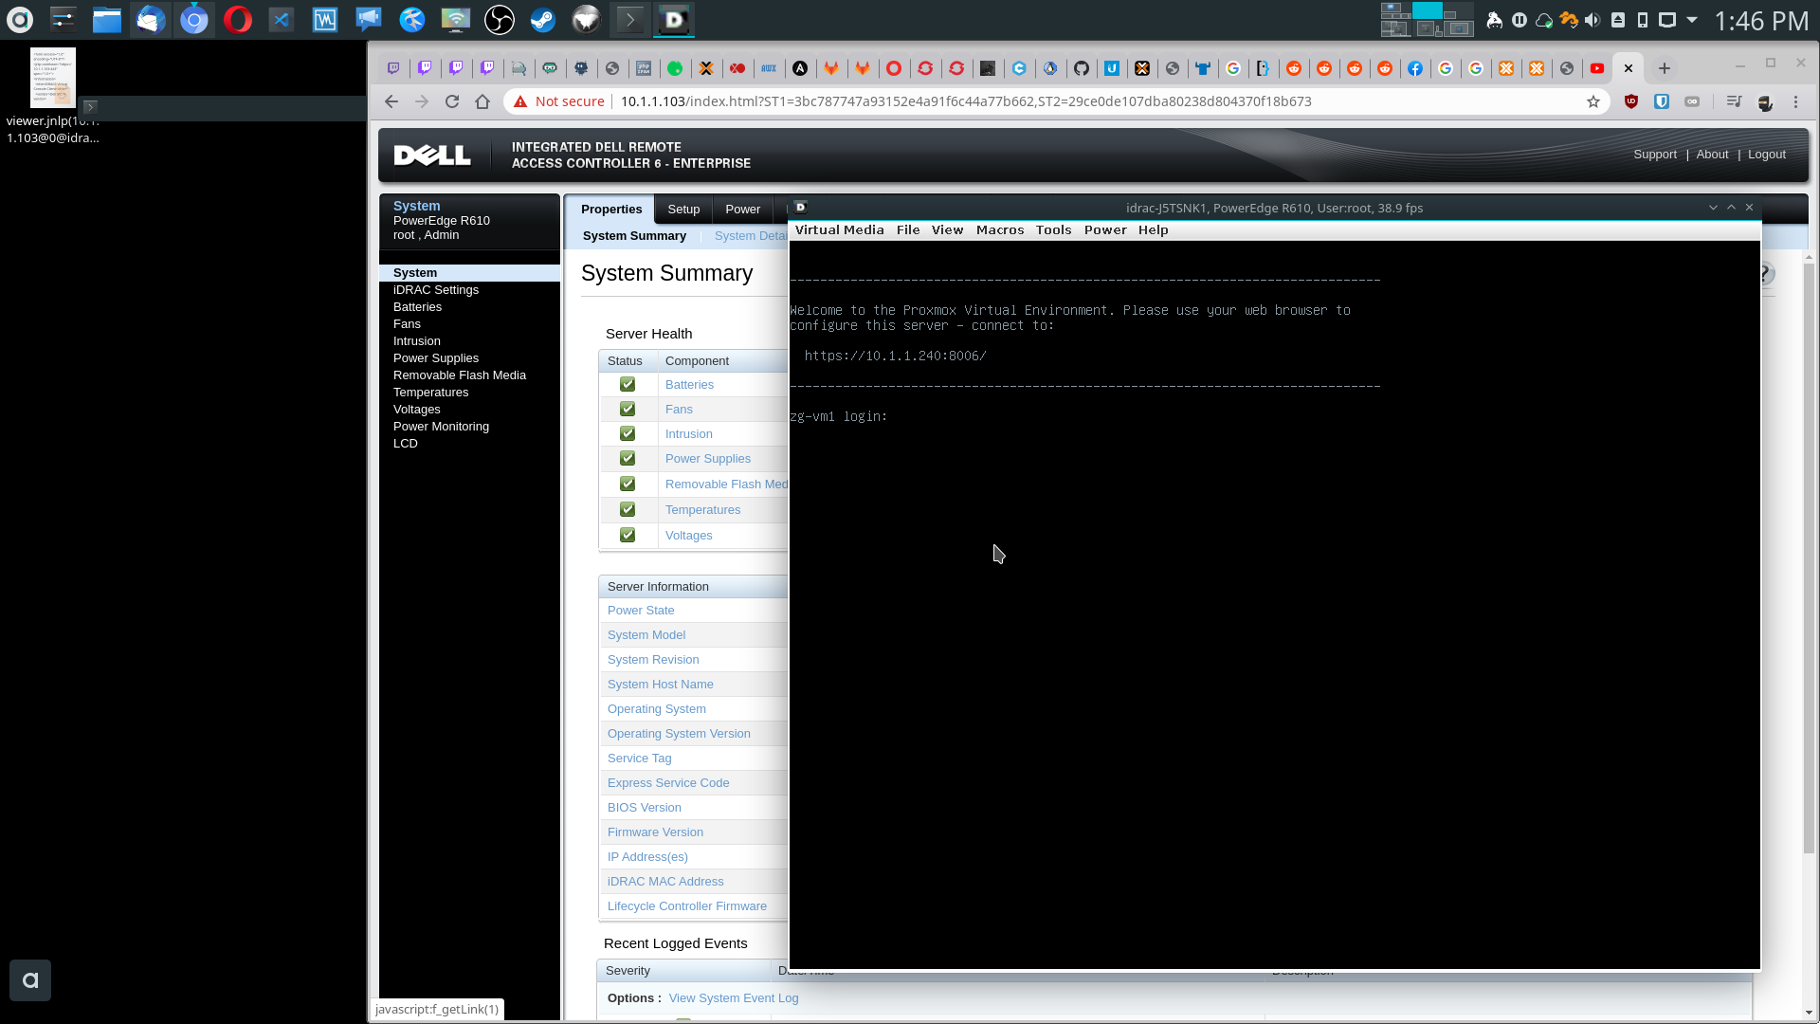Image resolution: width=1820 pixels, height=1024 pixels.
Task: Launch the Opera browser from taskbar
Action: 238,19
